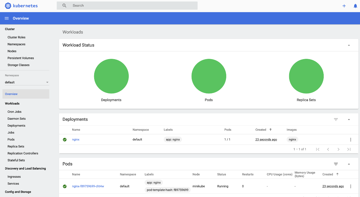The height and width of the screenshot is (197, 360).
Task: Click nginx pod green status icon
Action: click(65, 186)
